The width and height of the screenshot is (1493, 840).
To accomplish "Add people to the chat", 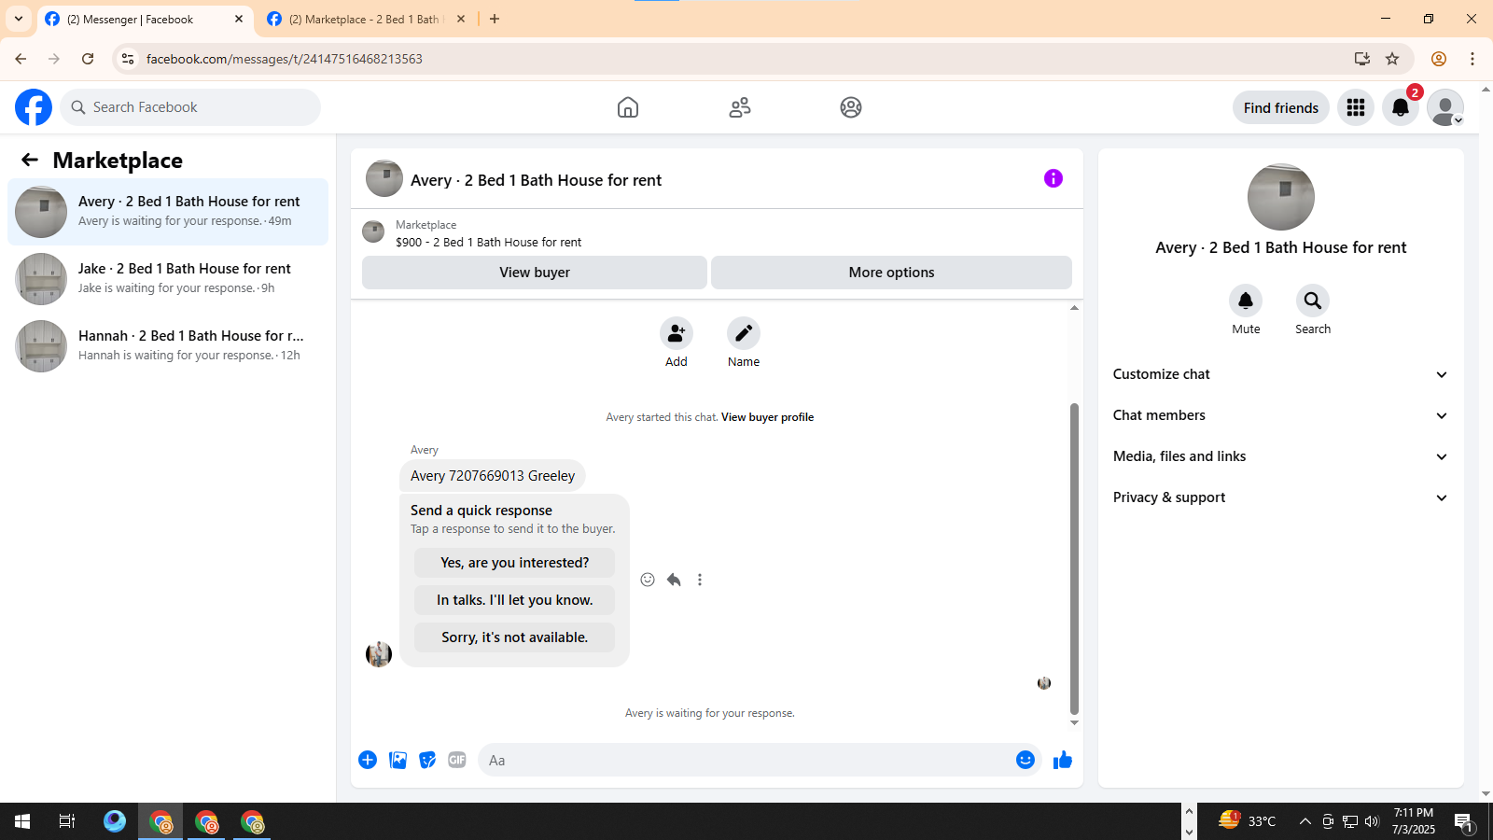I will point(677,333).
